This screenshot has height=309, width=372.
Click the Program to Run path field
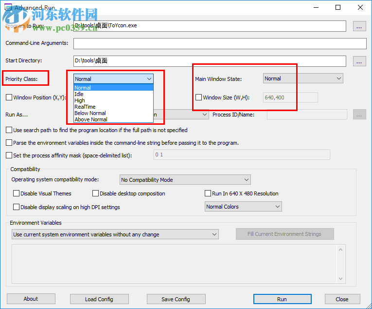(x=210, y=26)
